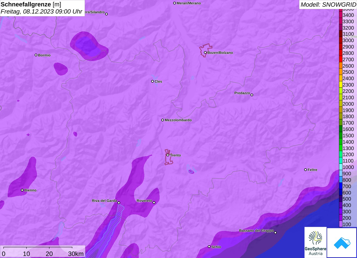The width and height of the screenshot is (357, 258).
Task: Click the Bozen/Bolzano label text
Action: coord(220,53)
